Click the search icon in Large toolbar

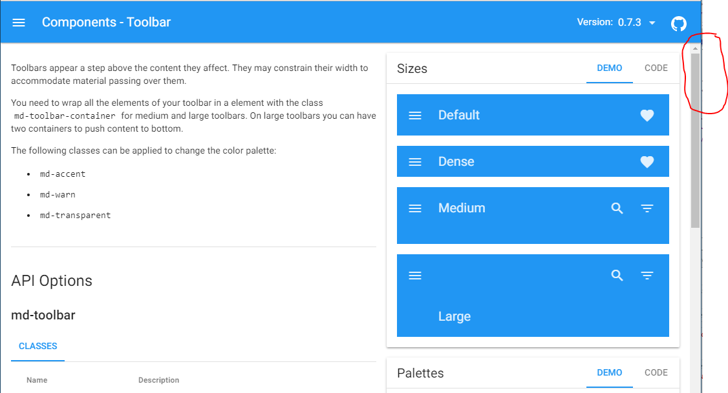(617, 276)
